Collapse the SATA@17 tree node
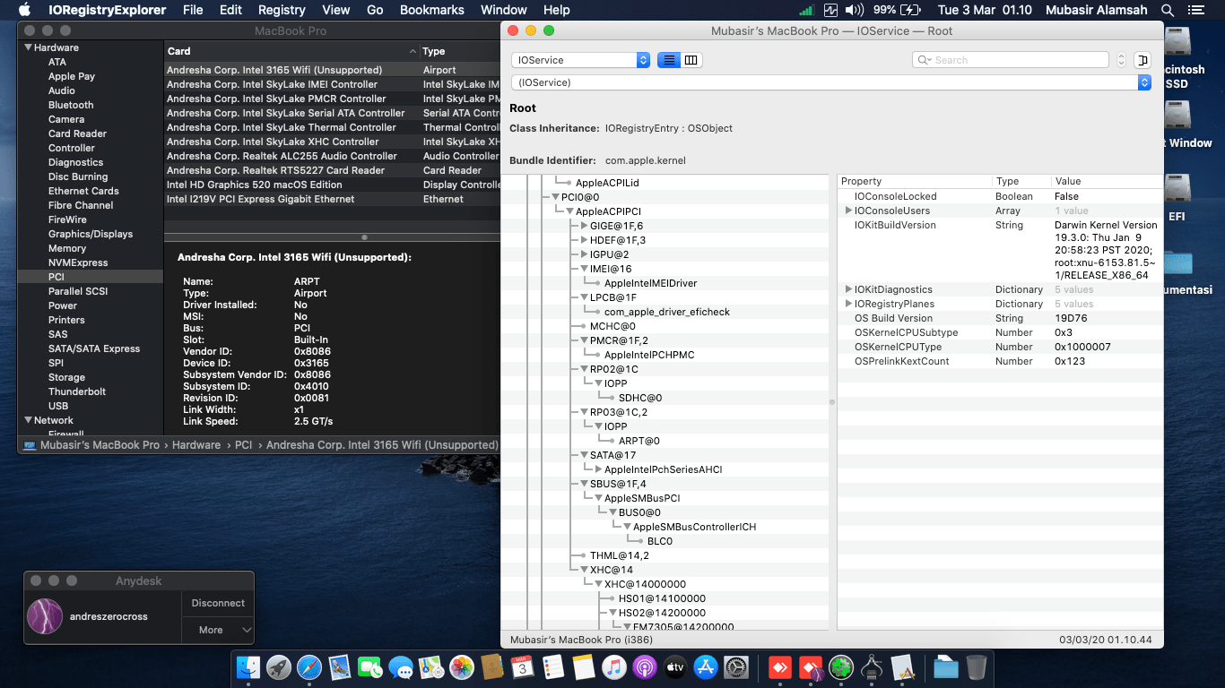Viewport: 1225px width, 688px height. [584, 455]
